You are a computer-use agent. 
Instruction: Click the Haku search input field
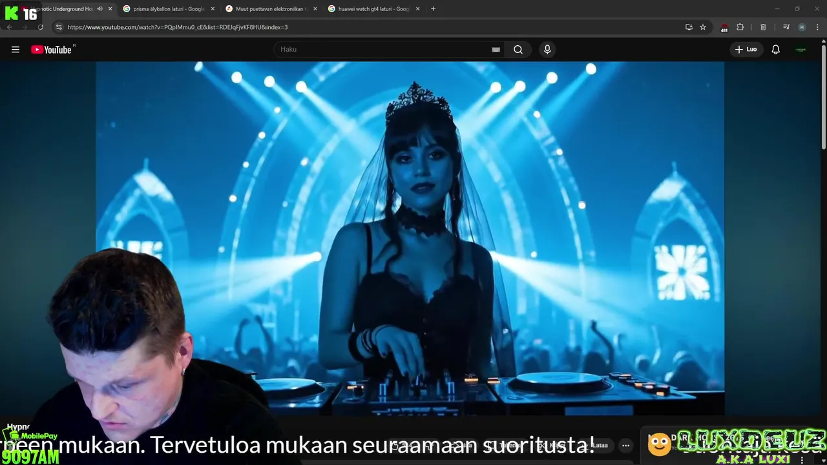[x=384, y=50]
